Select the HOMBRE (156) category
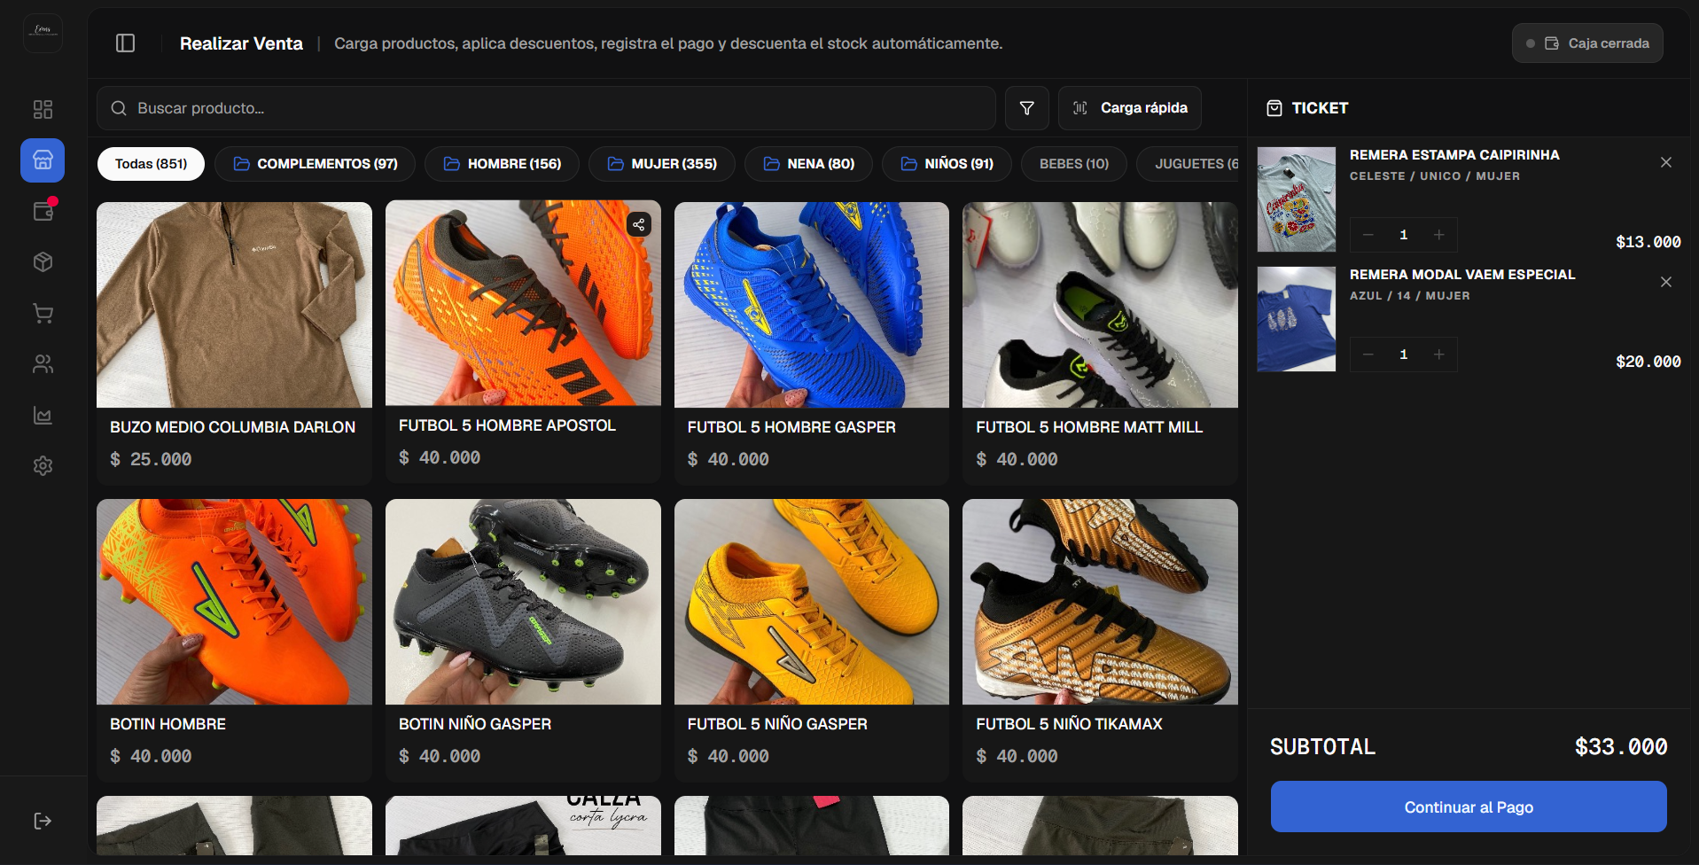 tap(502, 164)
